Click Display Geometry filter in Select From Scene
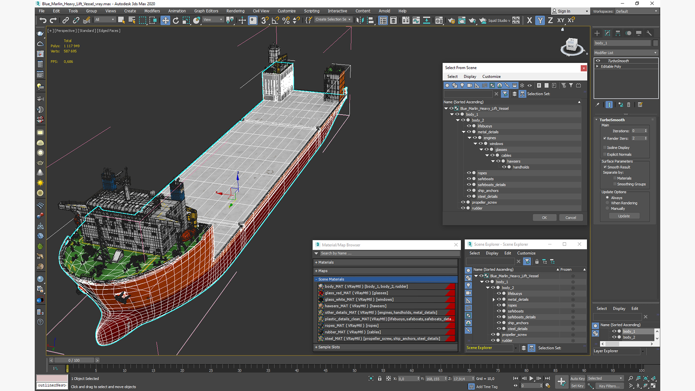This screenshot has width=695, height=391. click(x=447, y=85)
